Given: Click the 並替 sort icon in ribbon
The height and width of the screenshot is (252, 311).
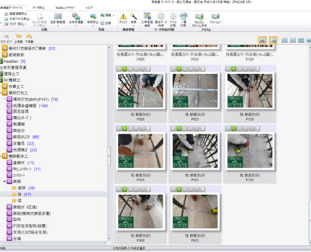Looking at the screenshot, I should [x=106, y=23].
